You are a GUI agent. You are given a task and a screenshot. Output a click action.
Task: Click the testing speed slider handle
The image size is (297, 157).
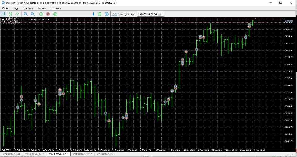(x=93, y=14)
